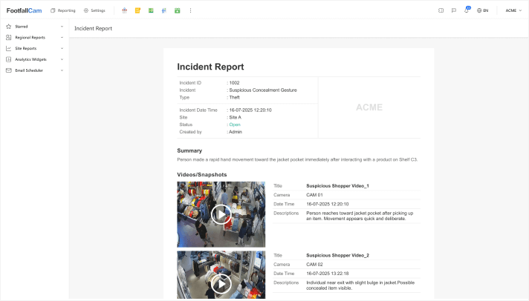Viewport: 529px width, 301px height.
Task: Click the Video_1 description text
Action: pyautogui.click(x=360, y=216)
